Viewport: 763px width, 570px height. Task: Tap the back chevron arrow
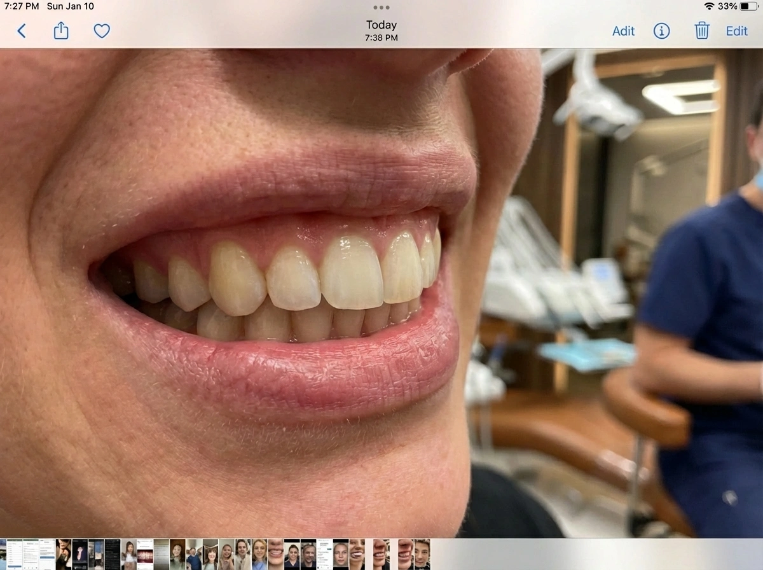(22, 31)
